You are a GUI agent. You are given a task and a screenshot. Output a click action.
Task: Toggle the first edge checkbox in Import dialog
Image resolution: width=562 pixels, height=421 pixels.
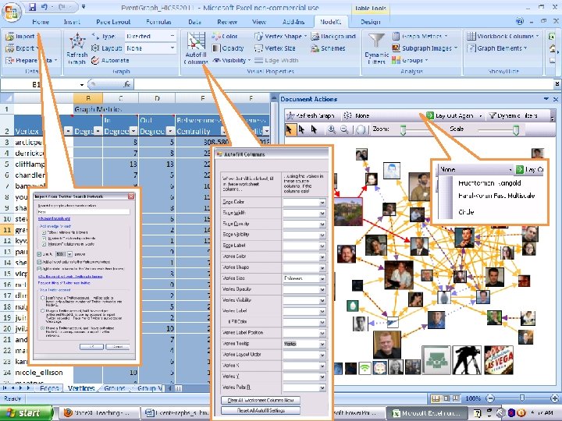[x=44, y=232]
